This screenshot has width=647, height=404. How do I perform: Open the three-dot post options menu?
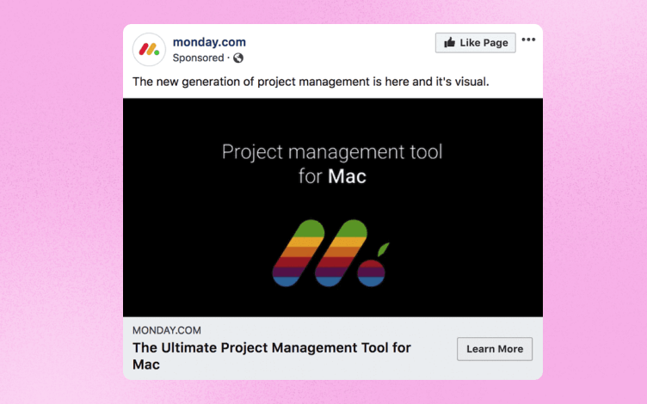coord(528,40)
